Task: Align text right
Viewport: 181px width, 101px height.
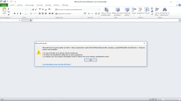Action: pos(46,14)
